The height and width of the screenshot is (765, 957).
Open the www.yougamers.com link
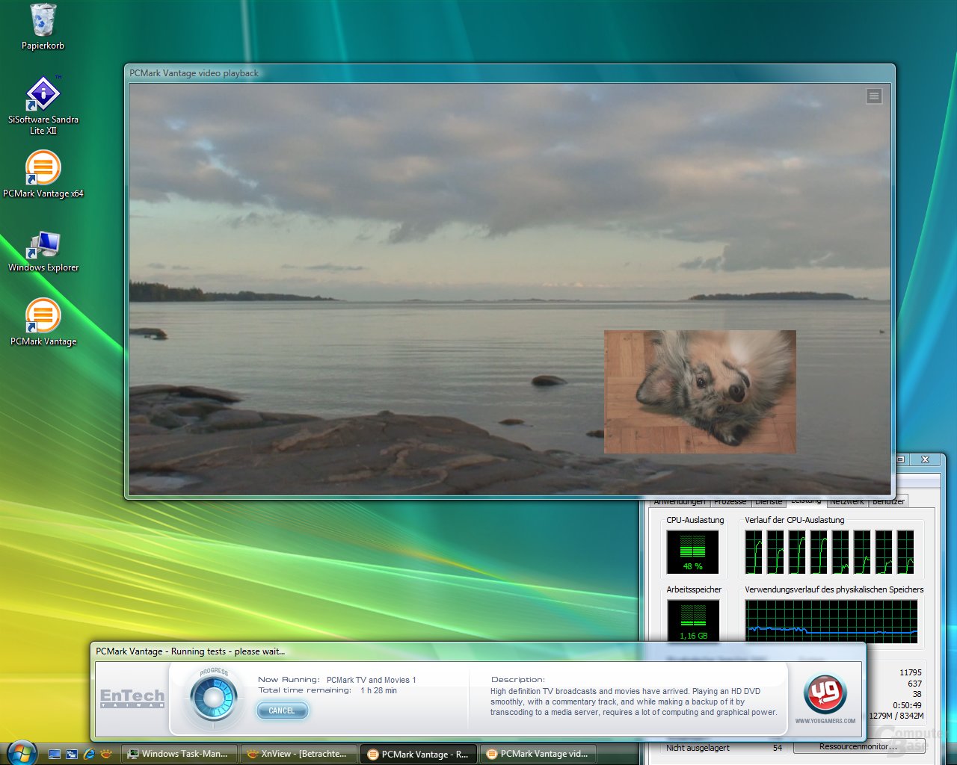(x=825, y=722)
